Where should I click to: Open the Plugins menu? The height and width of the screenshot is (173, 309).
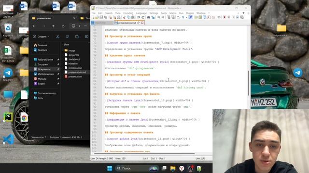pos(190,13)
